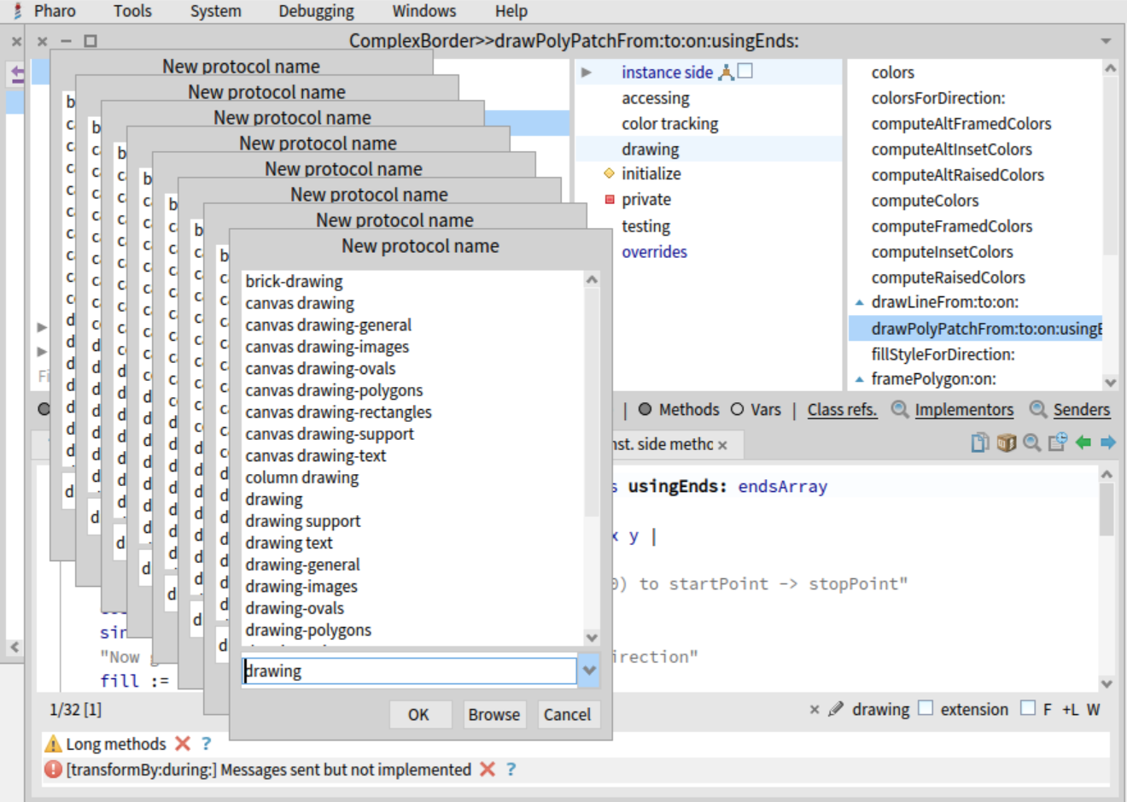Click OK in New protocol name dialog
Viewport: 1127px width, 802px height.
[419, 714]
